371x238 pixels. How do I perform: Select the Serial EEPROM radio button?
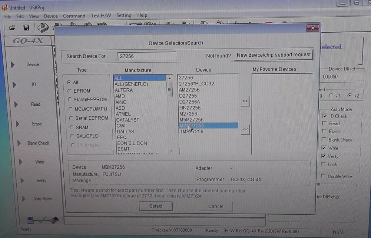71,118
